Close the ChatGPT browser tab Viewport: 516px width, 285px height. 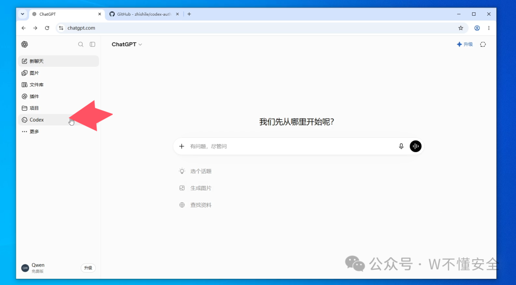(100, 14)
